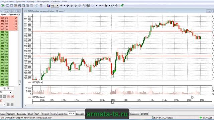Click the red S* sell button
The width and height of the screenshot is (214, 120).
click(13, 96)
